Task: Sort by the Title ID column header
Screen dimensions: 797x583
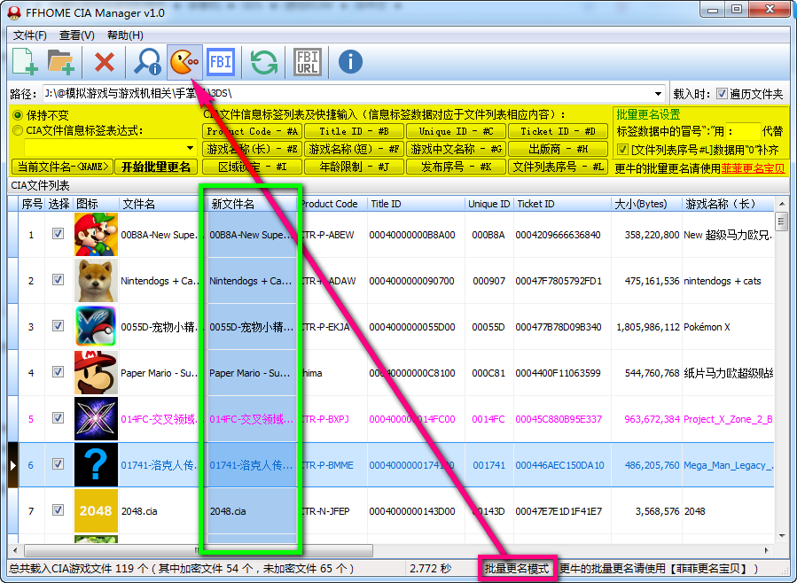Action: (x=416, y=204)
